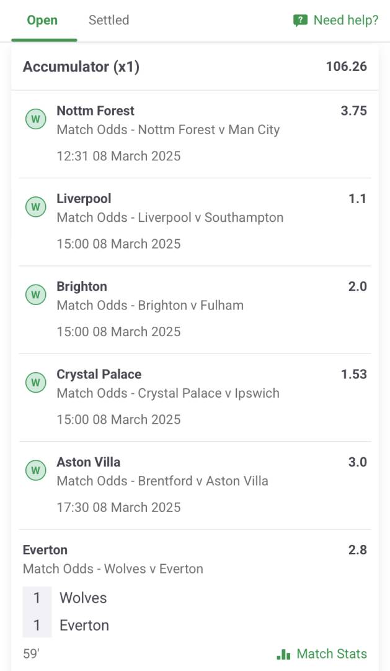Viewport: 390px width, 671px height.
Task: Click the W badge beside Crystal Palace
Action: (x=35, y=382)
